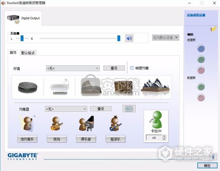Open the yellow folder connector settings icon
Image resolution: width=220 pixels, height=171 pixels.
tap(213, 29)
